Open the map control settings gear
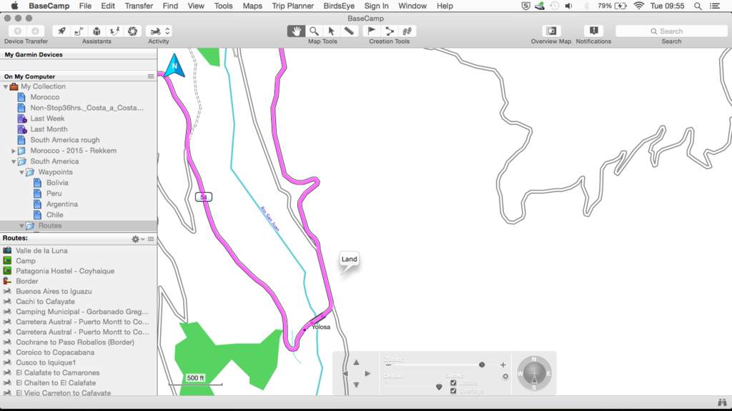 click(x=505, y=377)
